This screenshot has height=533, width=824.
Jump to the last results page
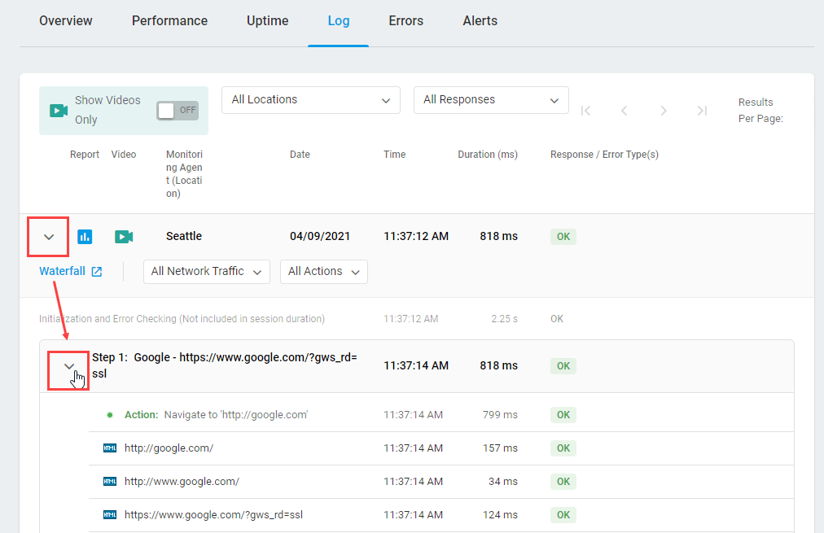702,111
